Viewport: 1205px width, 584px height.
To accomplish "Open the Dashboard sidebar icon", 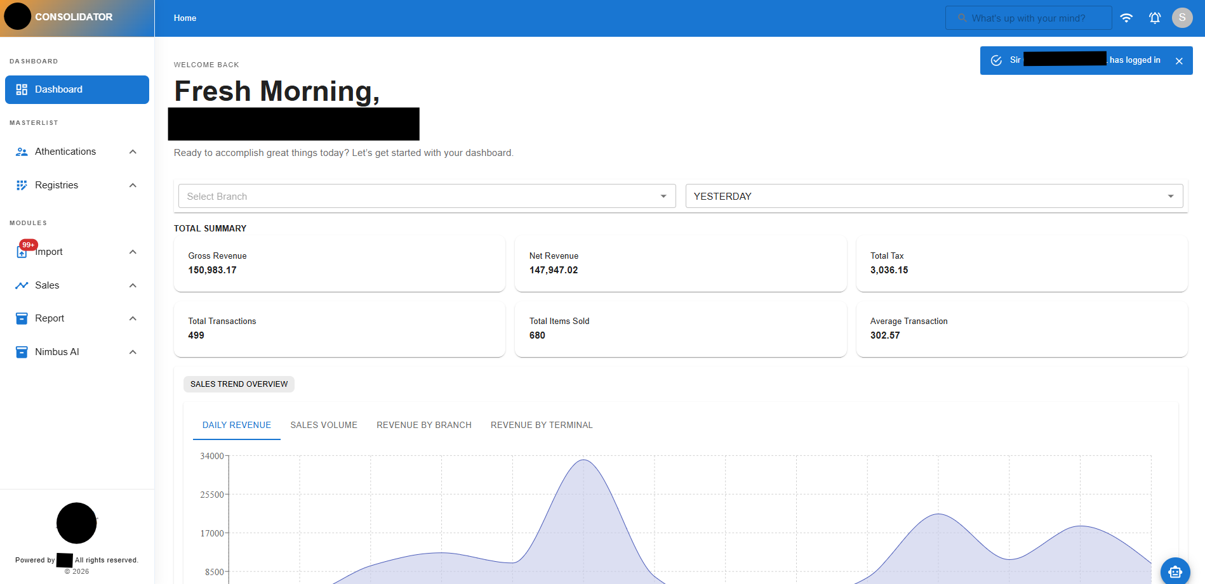I will tap(22, 89).
